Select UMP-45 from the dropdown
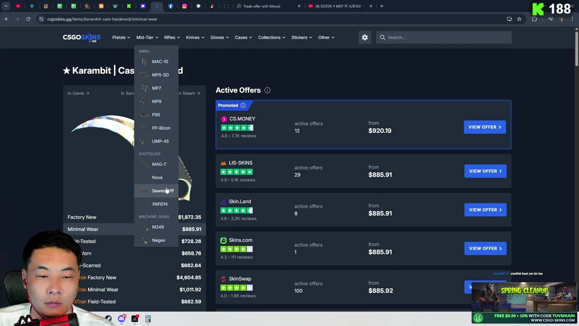Image resolution: width=579 pixels, height=326 pixels. (156, 141)
